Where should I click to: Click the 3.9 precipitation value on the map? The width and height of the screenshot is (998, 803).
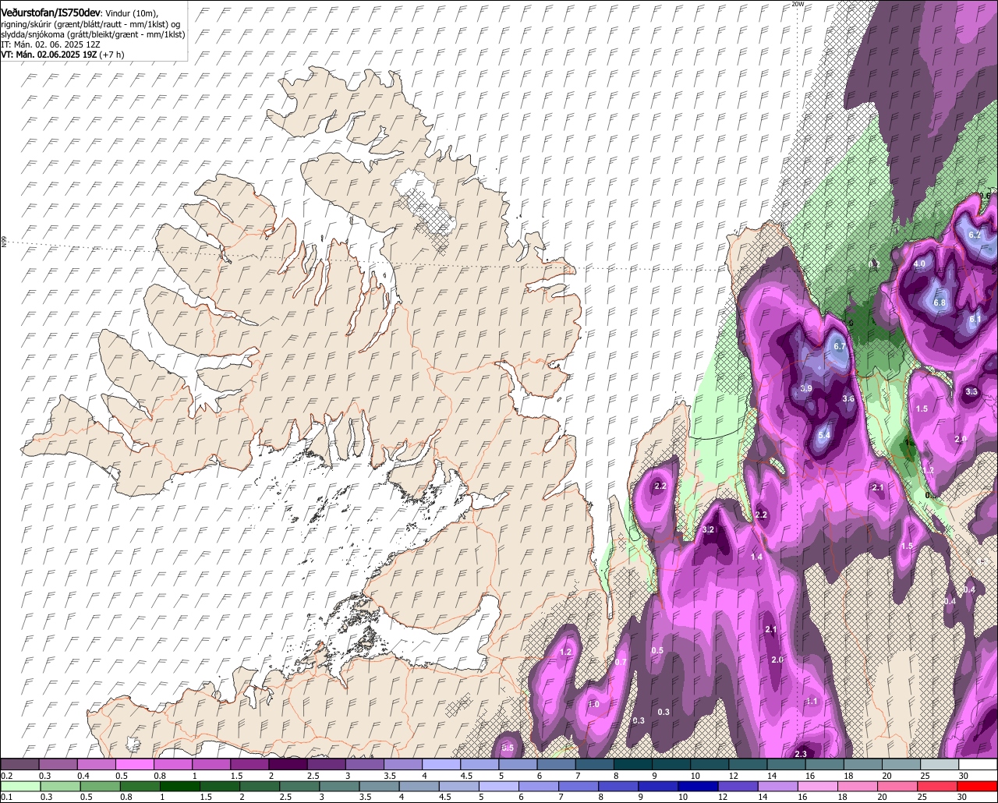pos(806,388)
